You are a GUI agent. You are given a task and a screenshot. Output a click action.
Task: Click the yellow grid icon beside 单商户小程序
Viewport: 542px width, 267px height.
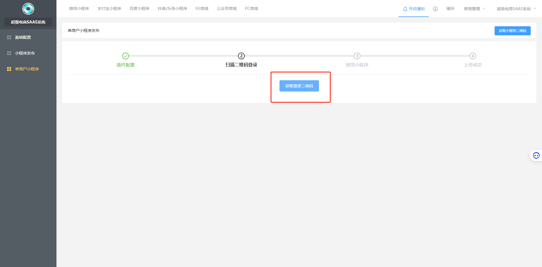(9, 69)
